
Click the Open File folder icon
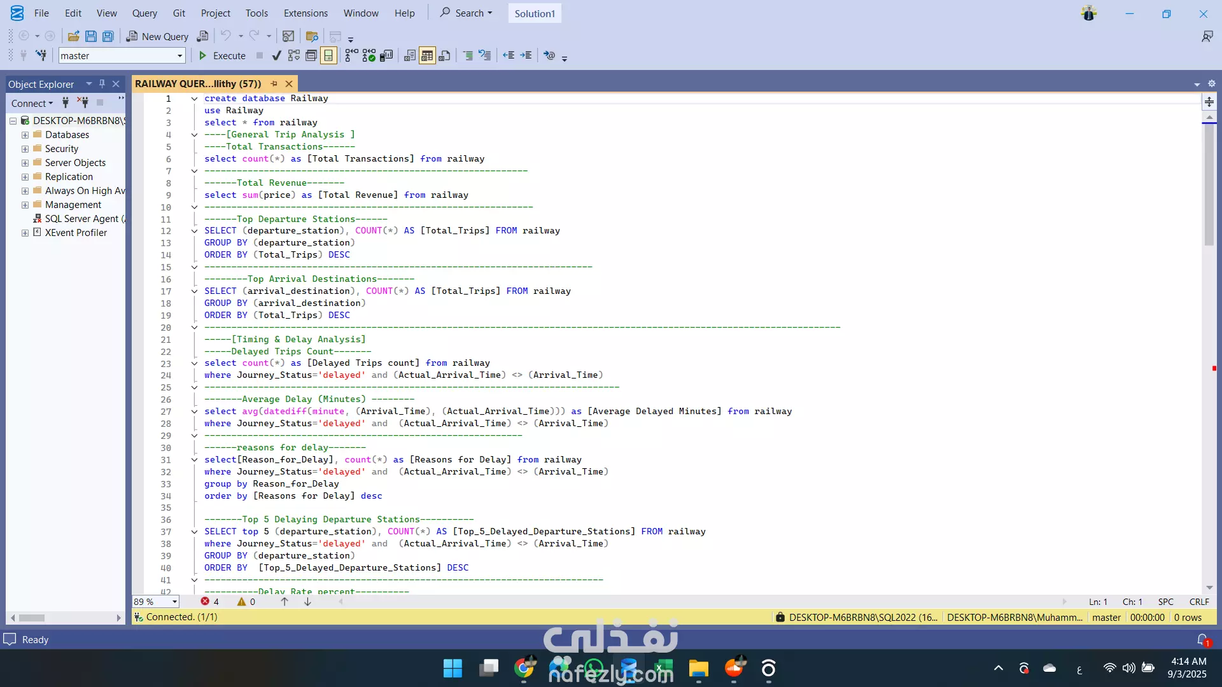pos(74,36)
